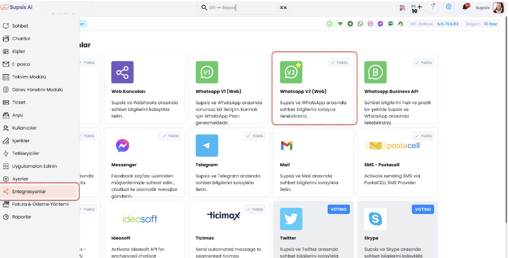Viewport: 509px width, 258px height.
Task: Click the VOTING button on Skype card
Action: click(x=423, y=210)
